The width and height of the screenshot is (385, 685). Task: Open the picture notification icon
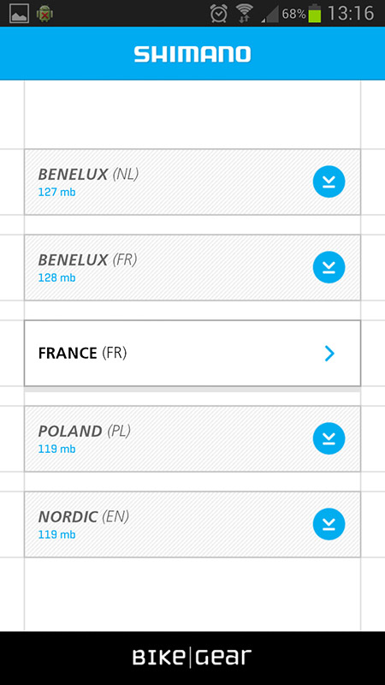pos(19,14)
